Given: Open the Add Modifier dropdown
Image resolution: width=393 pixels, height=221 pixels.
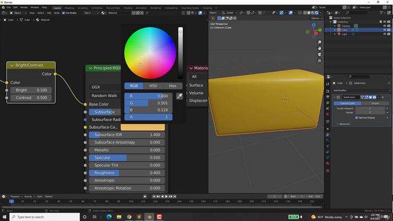Looking at the screenshot, I should point(361,90).
